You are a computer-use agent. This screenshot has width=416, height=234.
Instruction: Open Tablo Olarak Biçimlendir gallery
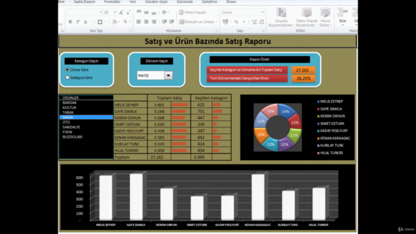tap(306, 18)
